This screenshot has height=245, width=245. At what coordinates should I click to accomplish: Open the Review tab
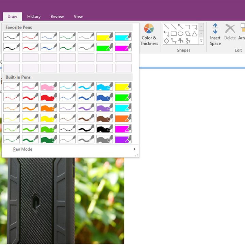coord(57,16)
